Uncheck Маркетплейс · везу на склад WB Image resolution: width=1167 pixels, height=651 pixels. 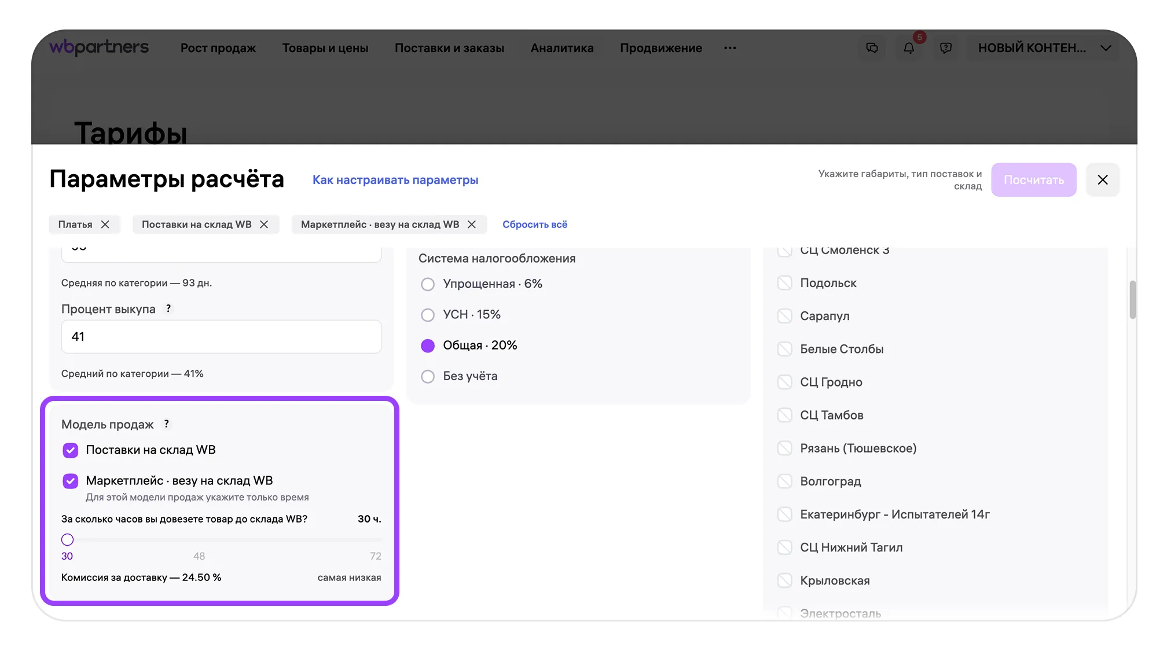71,481
